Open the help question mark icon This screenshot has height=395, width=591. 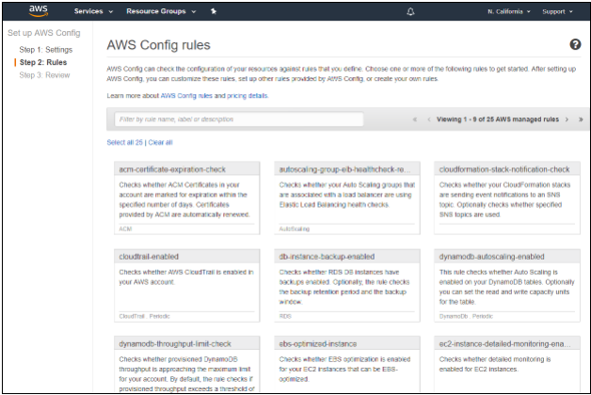pos(575,44)
